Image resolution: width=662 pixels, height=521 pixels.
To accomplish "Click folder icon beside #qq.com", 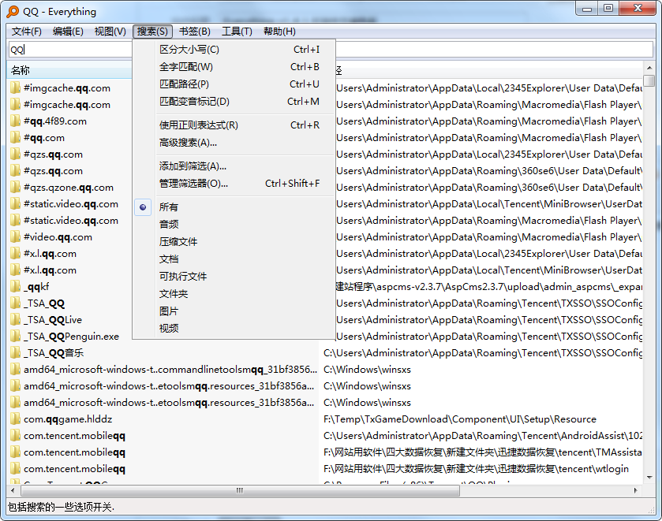I will [15, 137].
